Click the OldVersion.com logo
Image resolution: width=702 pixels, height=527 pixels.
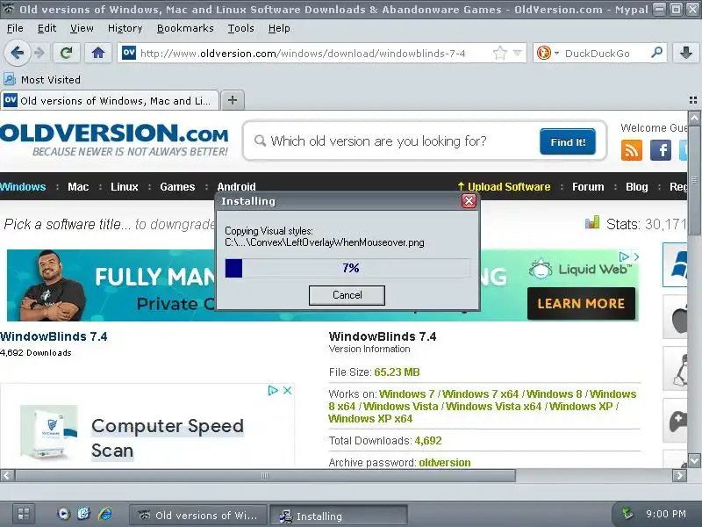(x=114, y=140)
